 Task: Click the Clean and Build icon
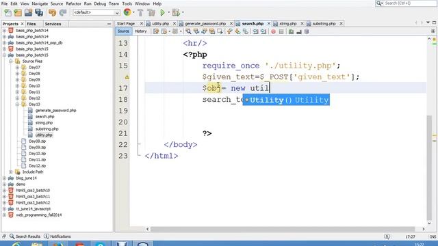click(x=151, y=12)
